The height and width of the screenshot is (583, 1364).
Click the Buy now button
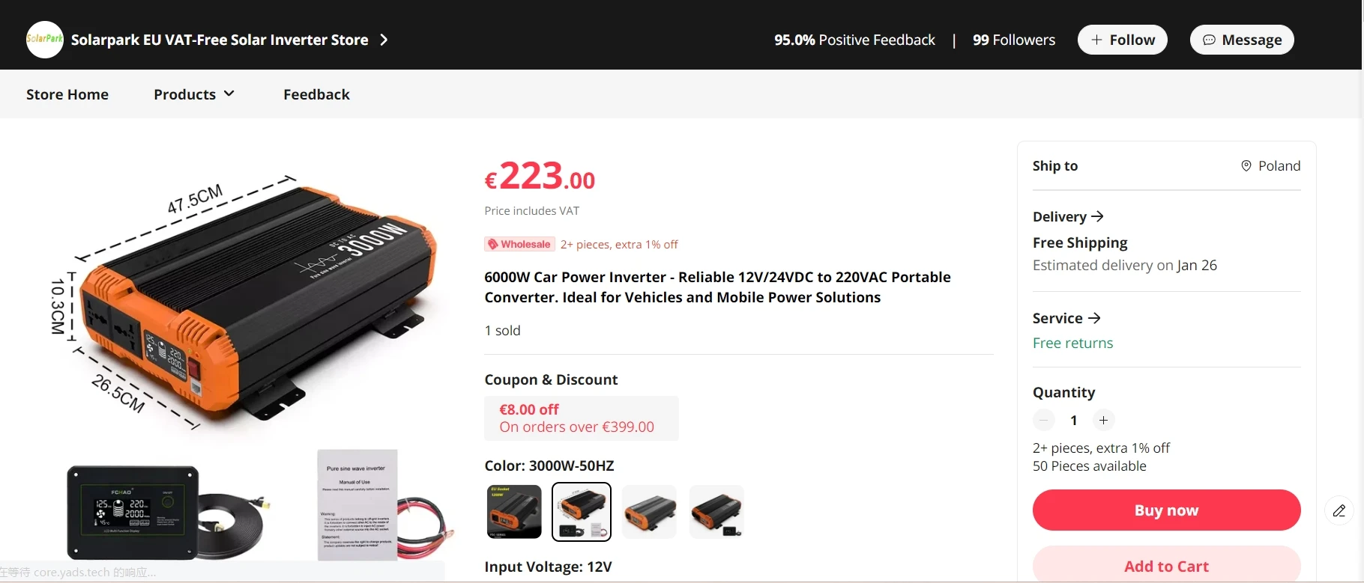point(1166,510)
